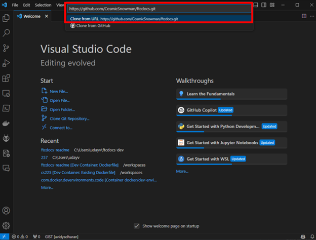This screenshot has width=316, height=240.
Task: Open the Docker view in activity bar
Action: (x=7, y=123)
